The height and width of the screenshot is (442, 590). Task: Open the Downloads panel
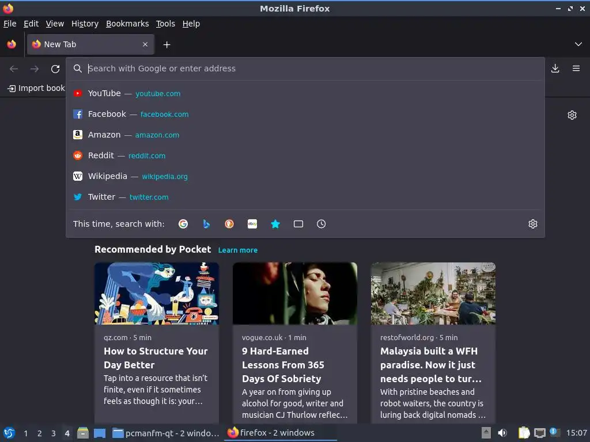tap(555, 68)
